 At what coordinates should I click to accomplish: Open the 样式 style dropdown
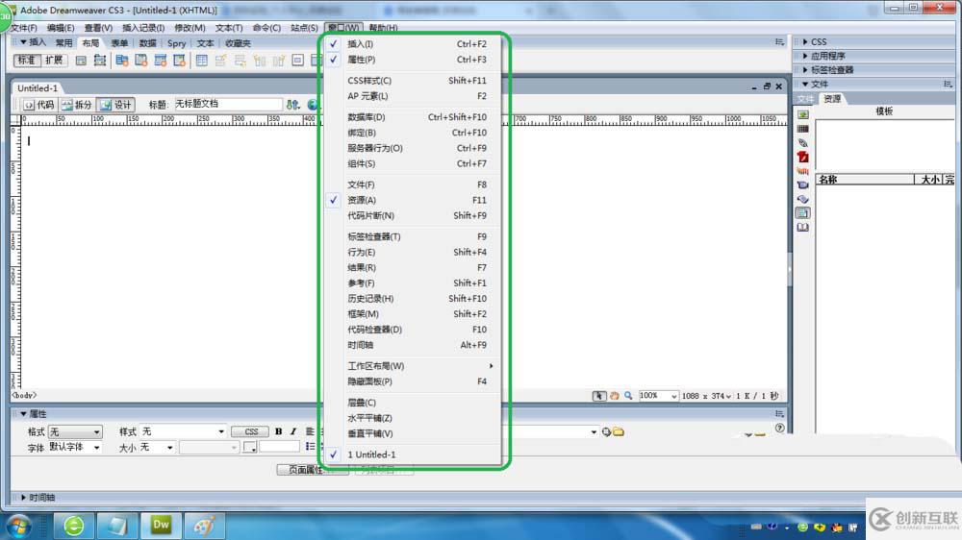point(182,432)
